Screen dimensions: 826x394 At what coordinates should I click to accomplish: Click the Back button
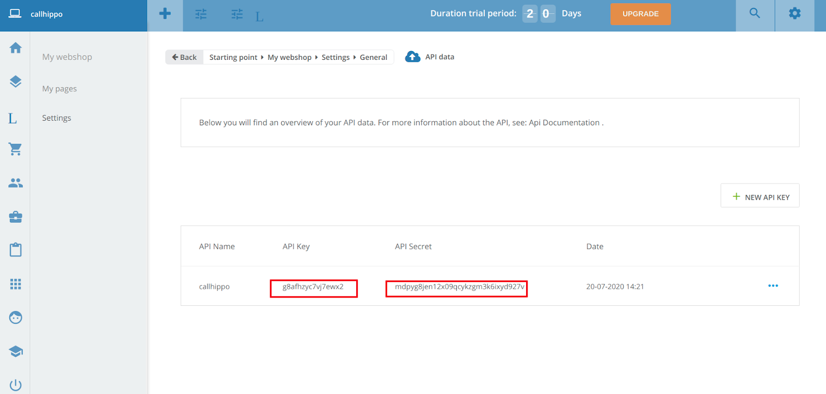click(x=184, y=57)
